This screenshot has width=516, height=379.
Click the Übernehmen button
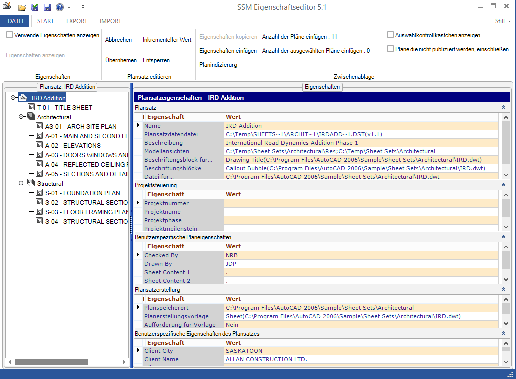121,60
